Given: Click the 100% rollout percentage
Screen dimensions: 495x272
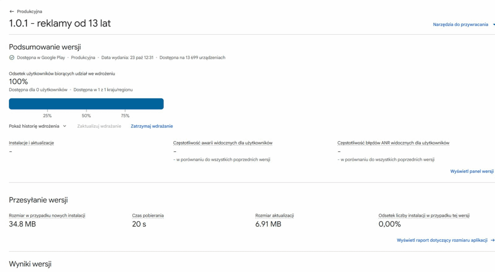Looking at the screenshot, I should point(18,82).
